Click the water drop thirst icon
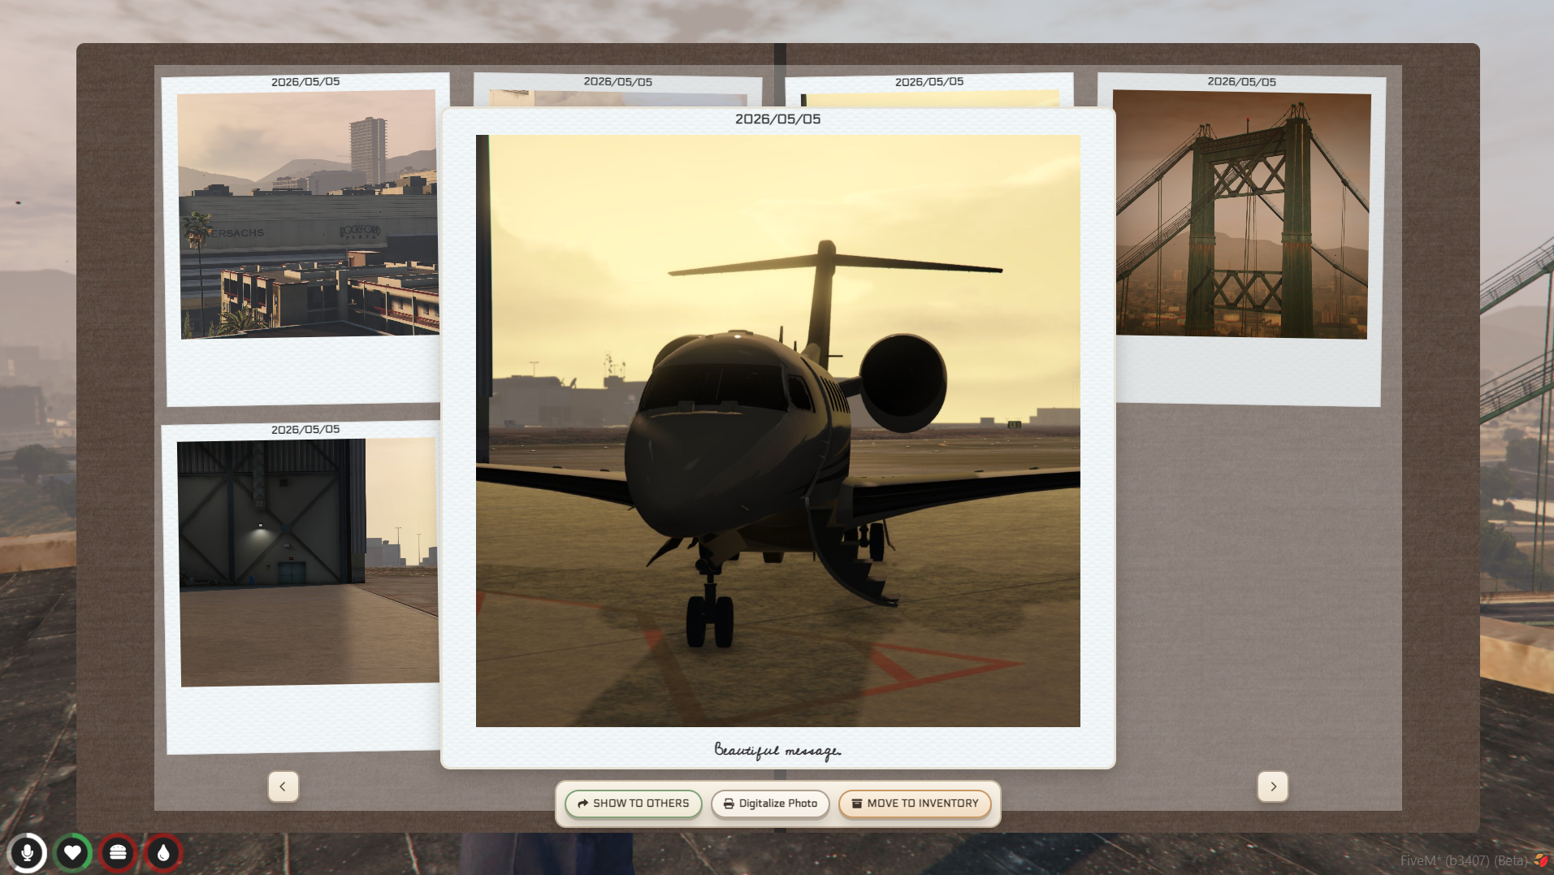Screen dimensions: 1554x875 [163, 852]
